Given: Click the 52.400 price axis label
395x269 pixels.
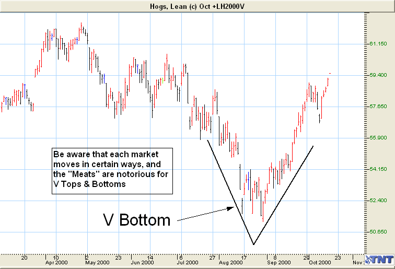Looking at the screenshot, I should click(x=378, y=201).
